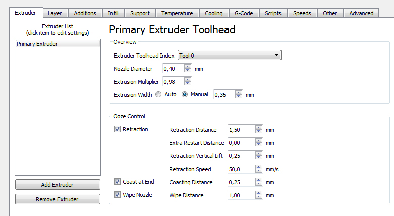Toggle the Wipe Nozzle checkbox
The height and width of the screenshot is (216, 394).
coord(117,195)
